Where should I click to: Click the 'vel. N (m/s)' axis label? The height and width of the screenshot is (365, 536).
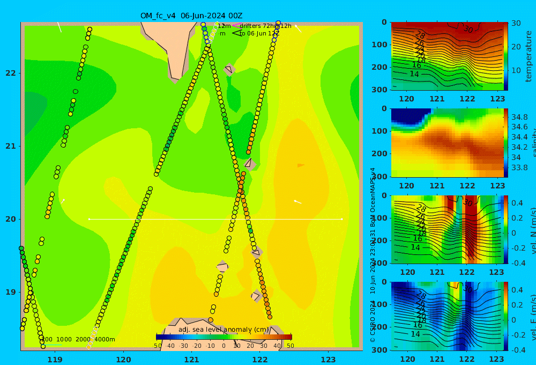tap(533, 231)
